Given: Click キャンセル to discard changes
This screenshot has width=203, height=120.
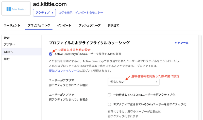Looking at the screenshot, I should [181, 43].
